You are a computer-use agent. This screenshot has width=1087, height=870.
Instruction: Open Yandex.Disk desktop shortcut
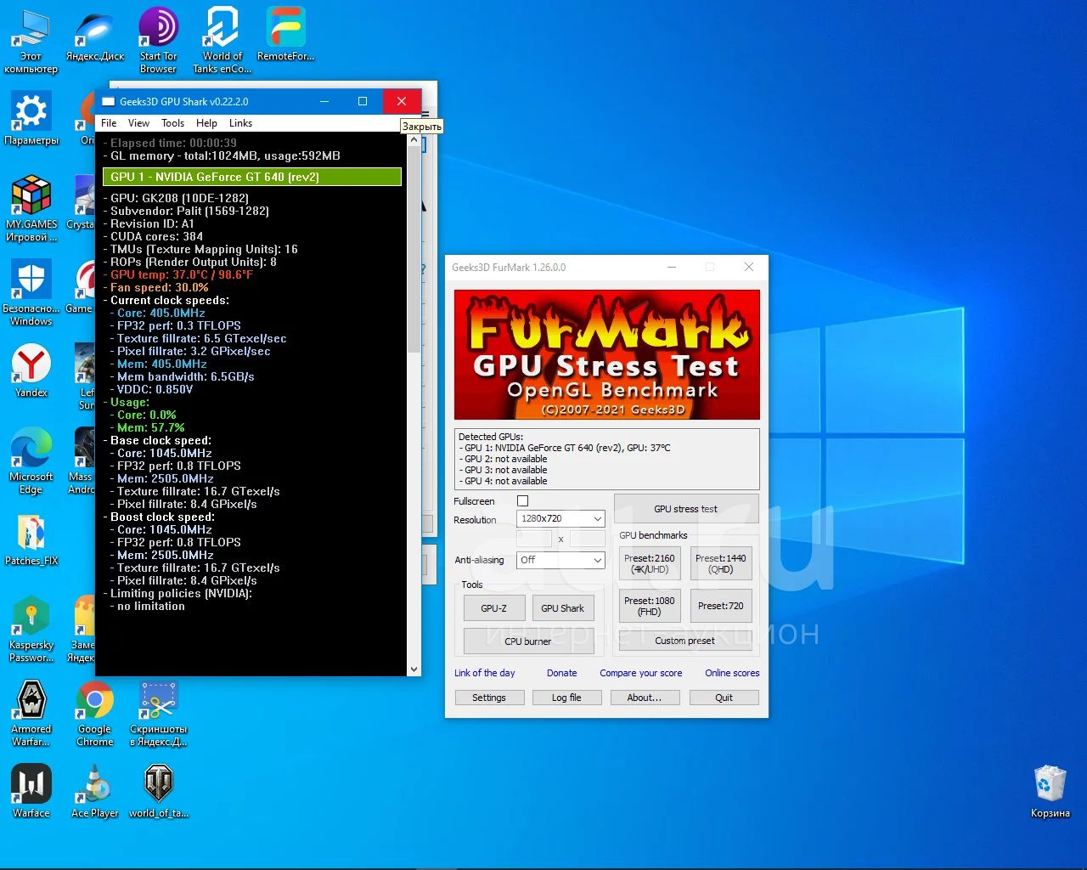95,36
